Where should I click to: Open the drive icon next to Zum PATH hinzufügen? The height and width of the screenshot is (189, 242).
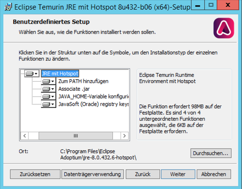pos(49,81)
